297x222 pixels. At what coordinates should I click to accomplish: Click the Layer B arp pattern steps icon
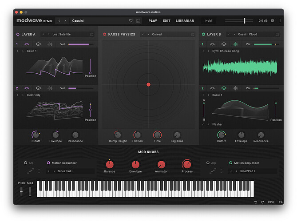click(x=213, y=171)
